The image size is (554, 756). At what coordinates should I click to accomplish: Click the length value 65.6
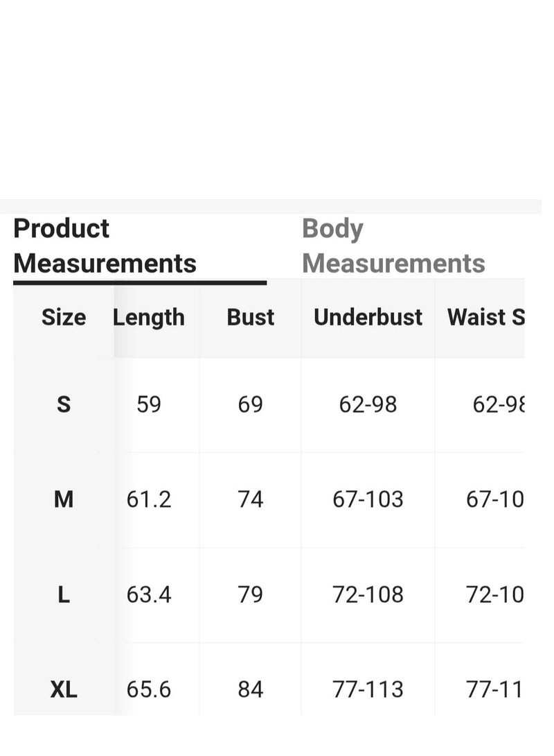coord(149,689)
